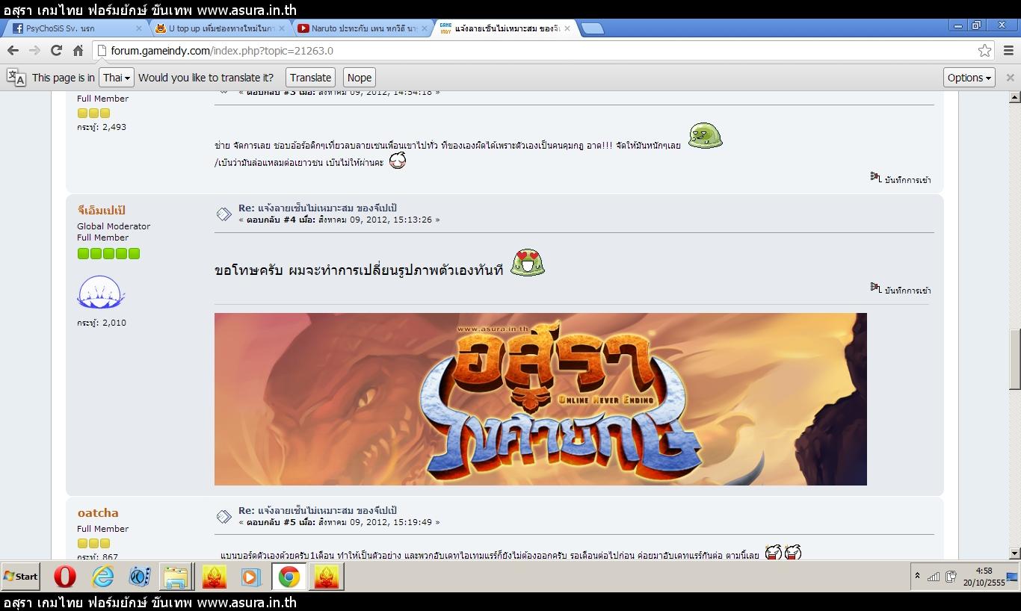Open the file explorer folder in taskbar
This screenshot has height=611, width=1021.
176,577
